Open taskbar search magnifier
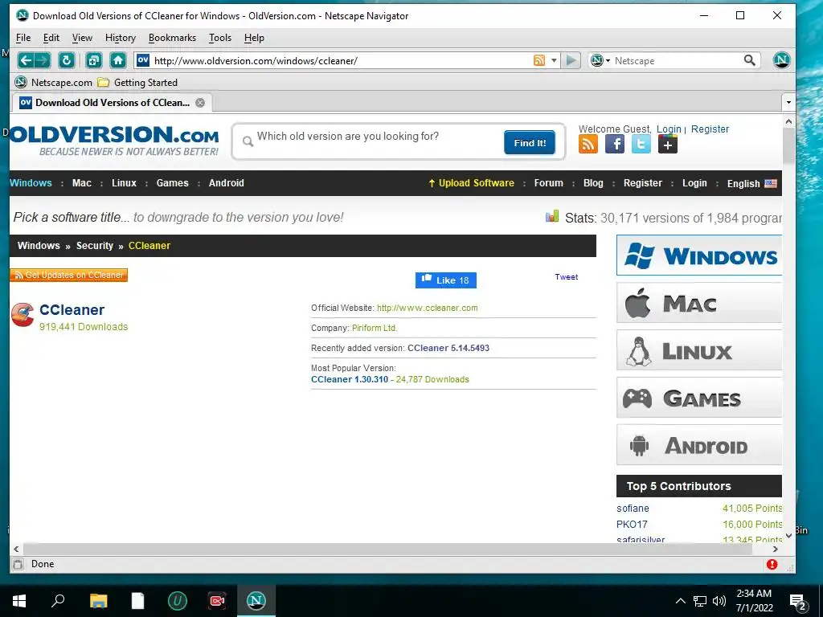The width and height of the screenshot is (823, 617). pos(58,601)
